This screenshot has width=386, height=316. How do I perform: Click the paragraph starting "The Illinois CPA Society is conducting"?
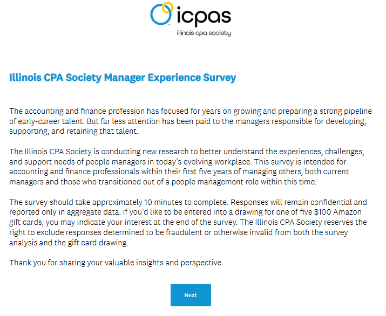point(187,167)
